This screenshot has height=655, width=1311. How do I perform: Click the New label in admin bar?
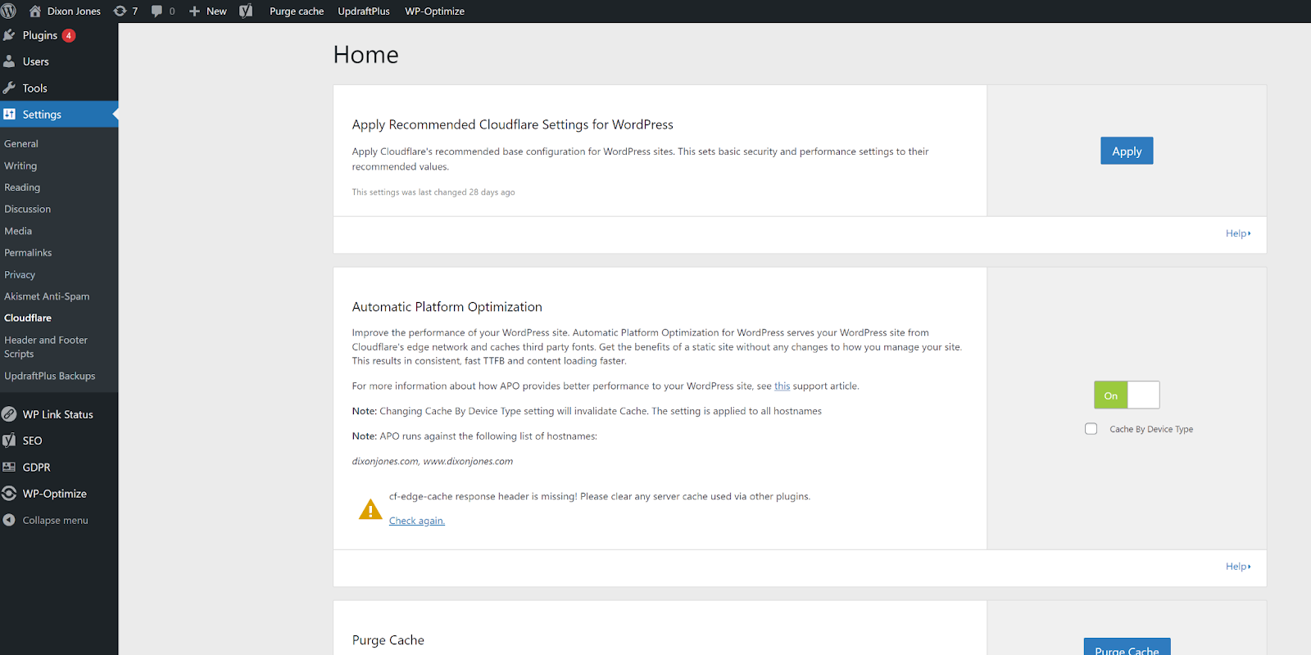click(x=216, y=11)
